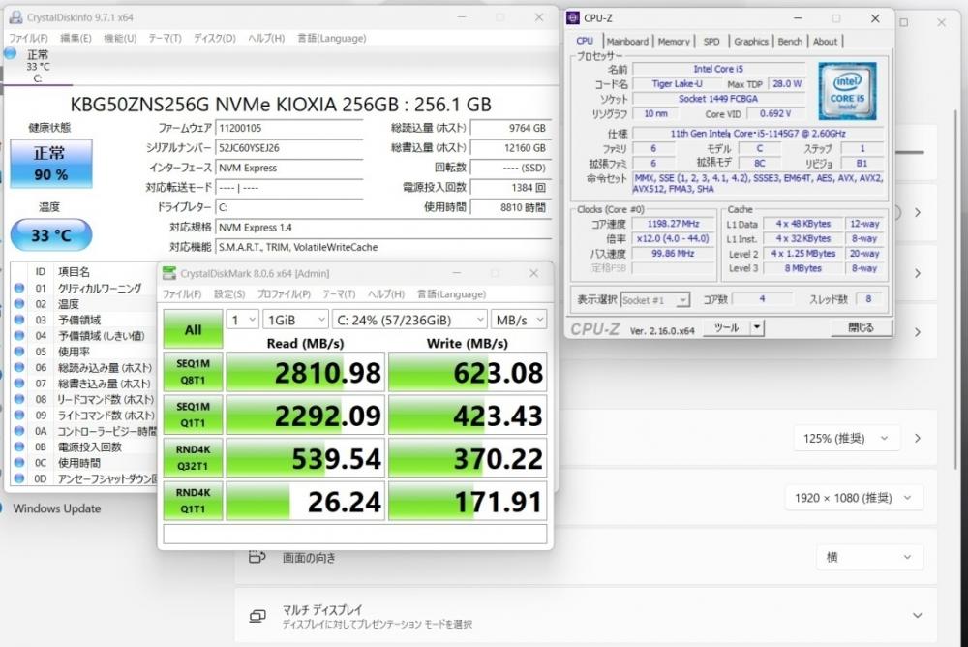
Task: Click the multi-display icon beside マルチ ディスプレイ
Action: (257, 616)
